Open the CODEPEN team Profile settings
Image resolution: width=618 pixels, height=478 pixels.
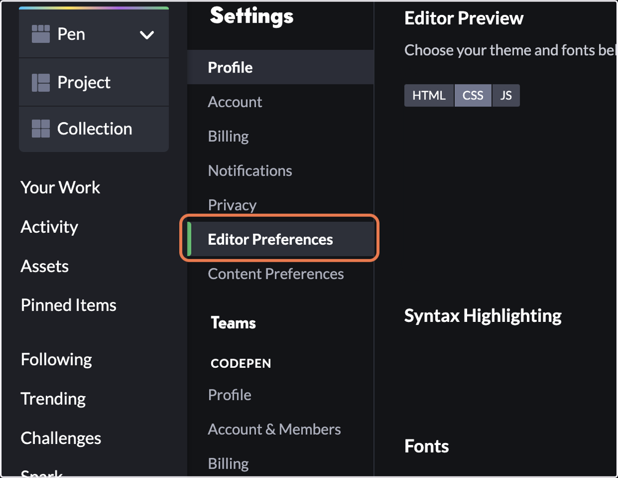(x=230, y=395)
